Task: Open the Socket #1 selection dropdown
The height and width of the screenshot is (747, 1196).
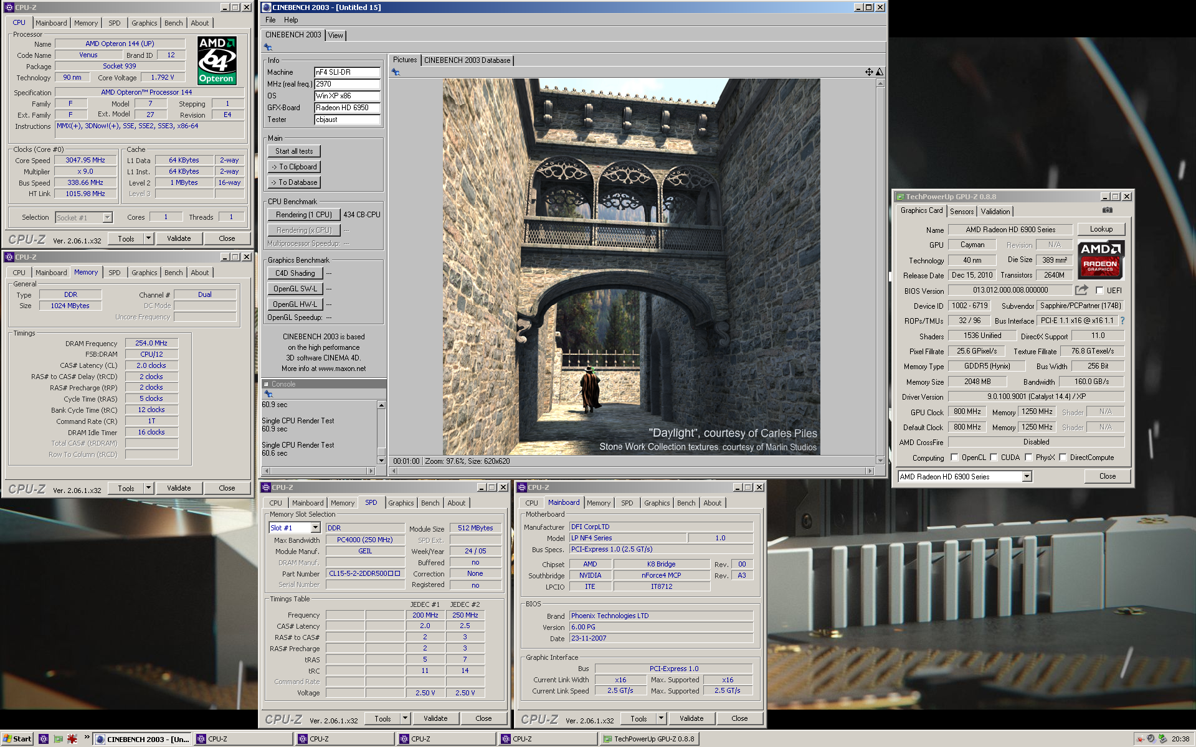Action: point(107,217)
